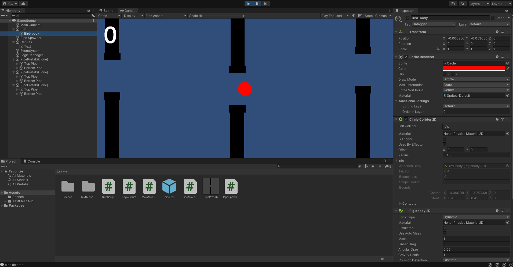
Task: Open the Scenes folder in Assets grid
Action: (68, 189)
